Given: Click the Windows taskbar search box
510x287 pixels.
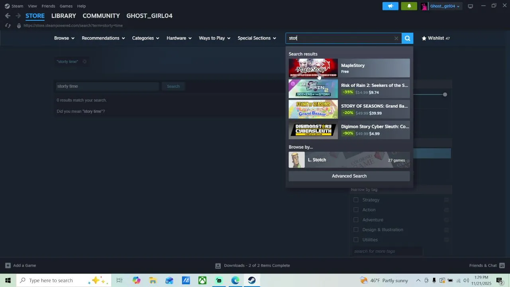Looking at the screenshot, I should [x=63, y=280].
